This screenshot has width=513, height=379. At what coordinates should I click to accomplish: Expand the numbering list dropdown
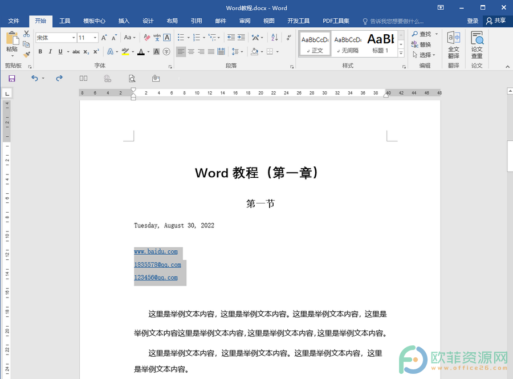204,38
